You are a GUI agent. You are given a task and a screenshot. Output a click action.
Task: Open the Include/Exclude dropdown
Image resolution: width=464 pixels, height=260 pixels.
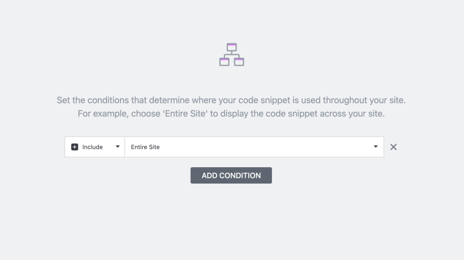coord(95,147)
